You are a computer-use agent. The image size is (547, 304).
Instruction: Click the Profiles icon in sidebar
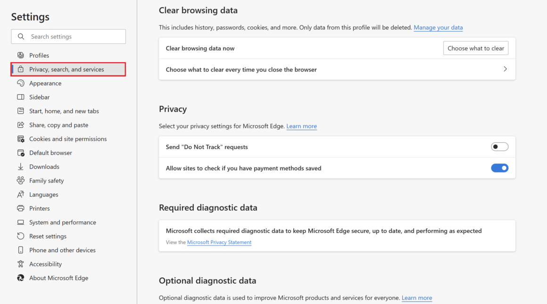click(x=21, y=56)
